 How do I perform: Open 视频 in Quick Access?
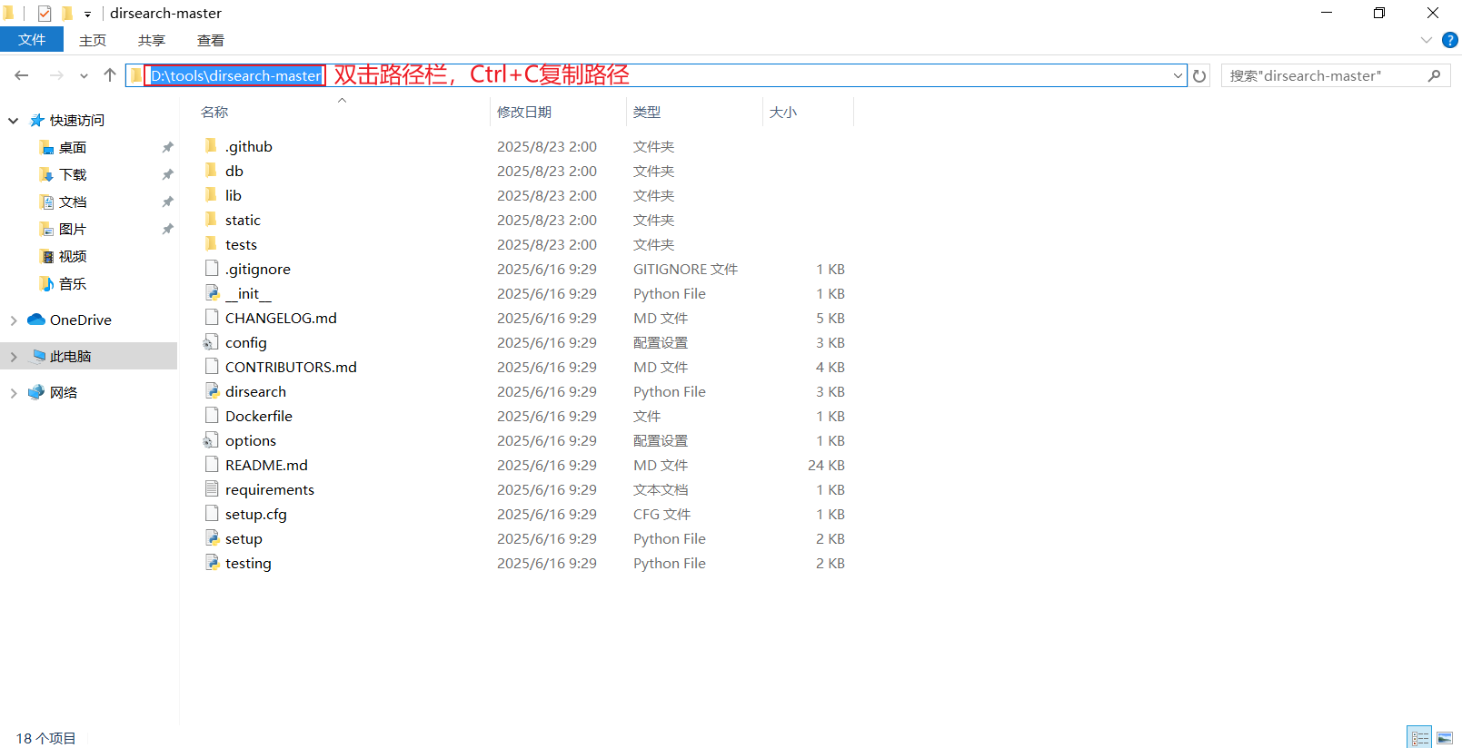point(73,256)
